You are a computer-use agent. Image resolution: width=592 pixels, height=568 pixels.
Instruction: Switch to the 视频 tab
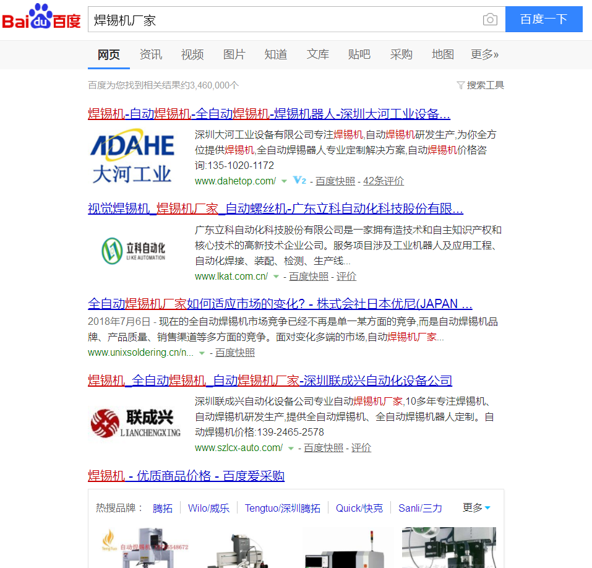[x=192, y=55]
